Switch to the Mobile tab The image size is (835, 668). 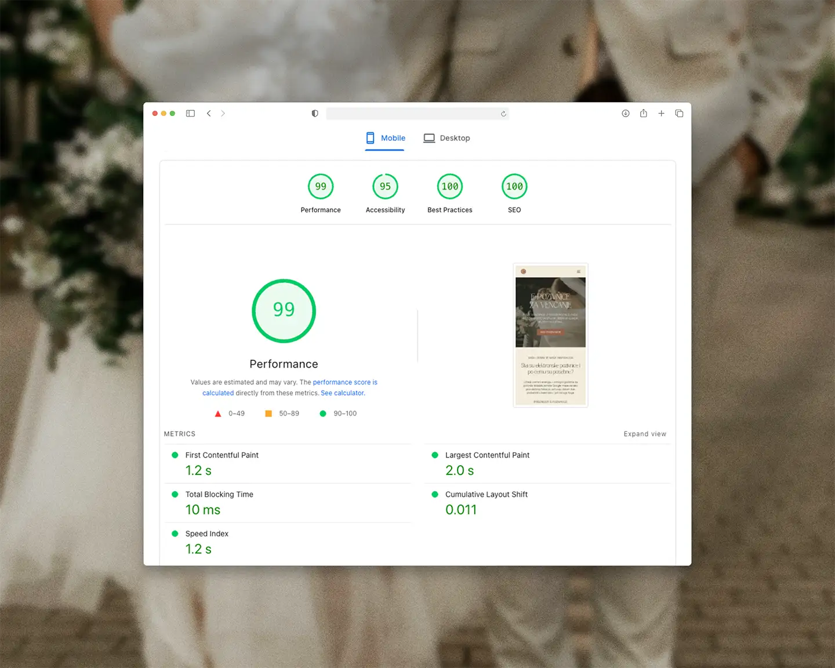385,138
